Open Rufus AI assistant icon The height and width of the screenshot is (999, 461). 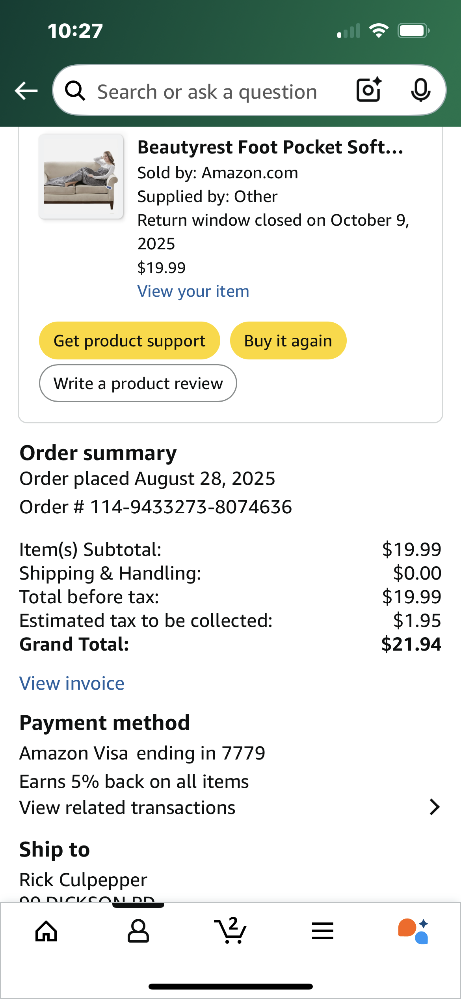click(413, 931)
